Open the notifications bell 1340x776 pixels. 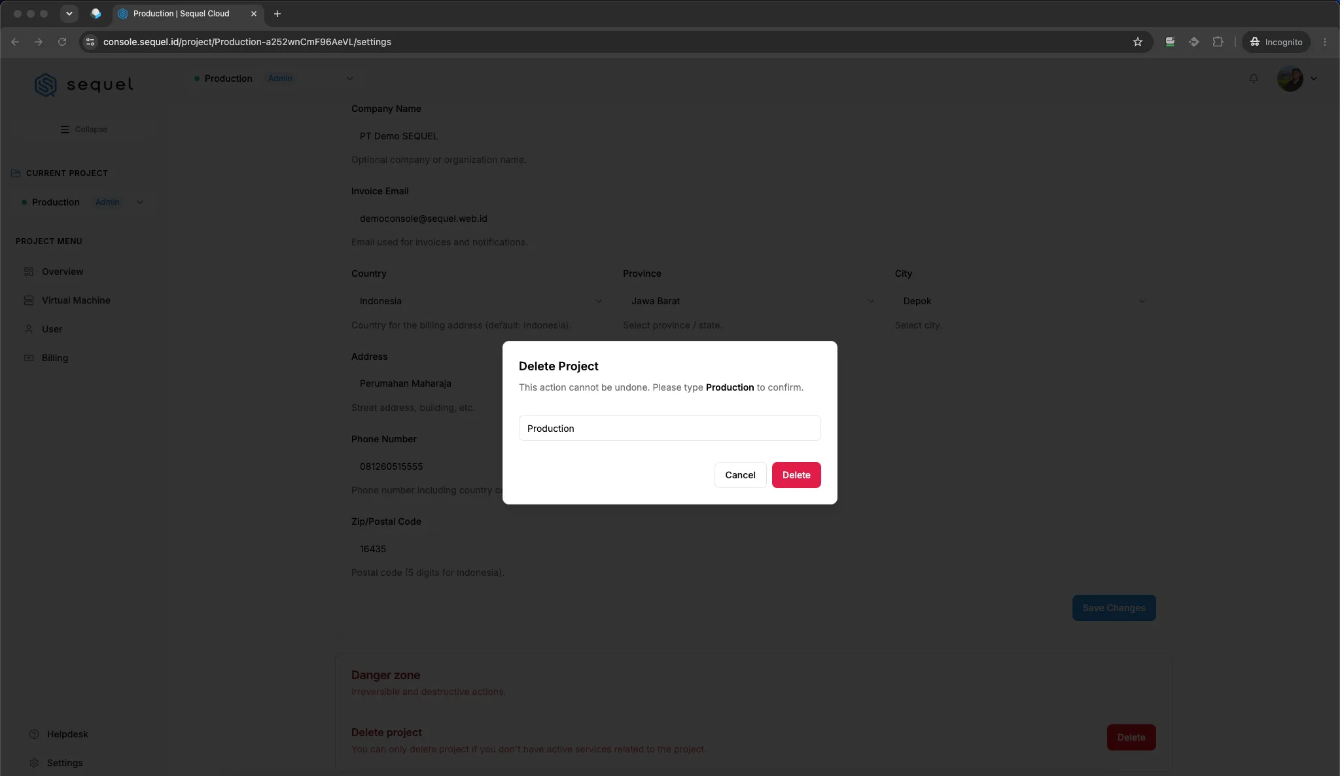(1253, 79)
